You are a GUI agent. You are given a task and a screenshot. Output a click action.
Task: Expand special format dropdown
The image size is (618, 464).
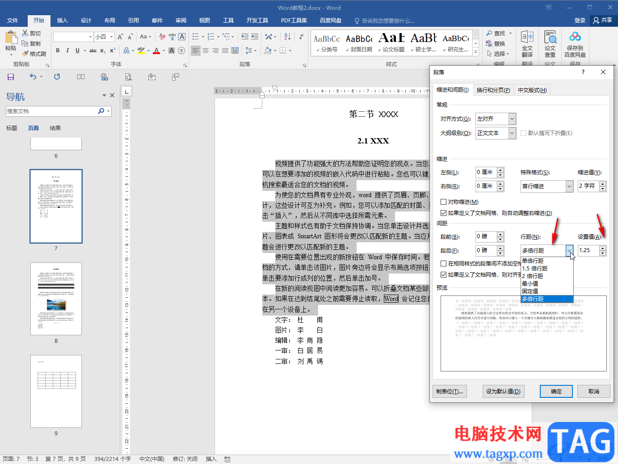569,186
